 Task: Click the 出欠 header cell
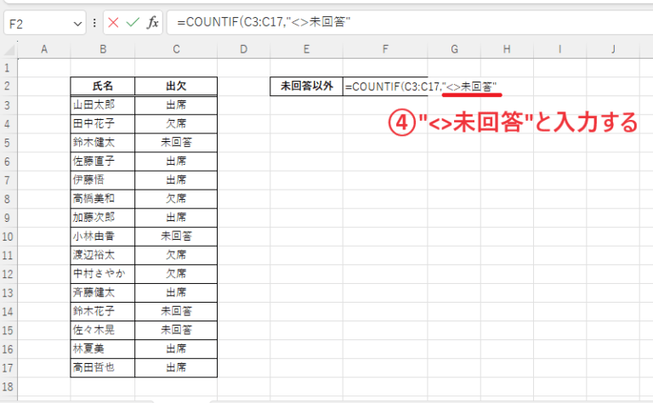pyautogui.click(x=176, y=86)
